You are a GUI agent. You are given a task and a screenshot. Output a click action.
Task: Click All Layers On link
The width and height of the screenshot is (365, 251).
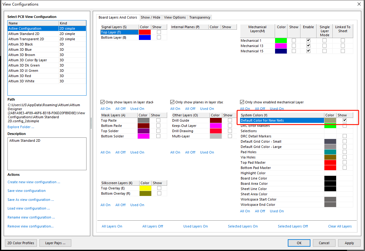(x=112, y=226)
